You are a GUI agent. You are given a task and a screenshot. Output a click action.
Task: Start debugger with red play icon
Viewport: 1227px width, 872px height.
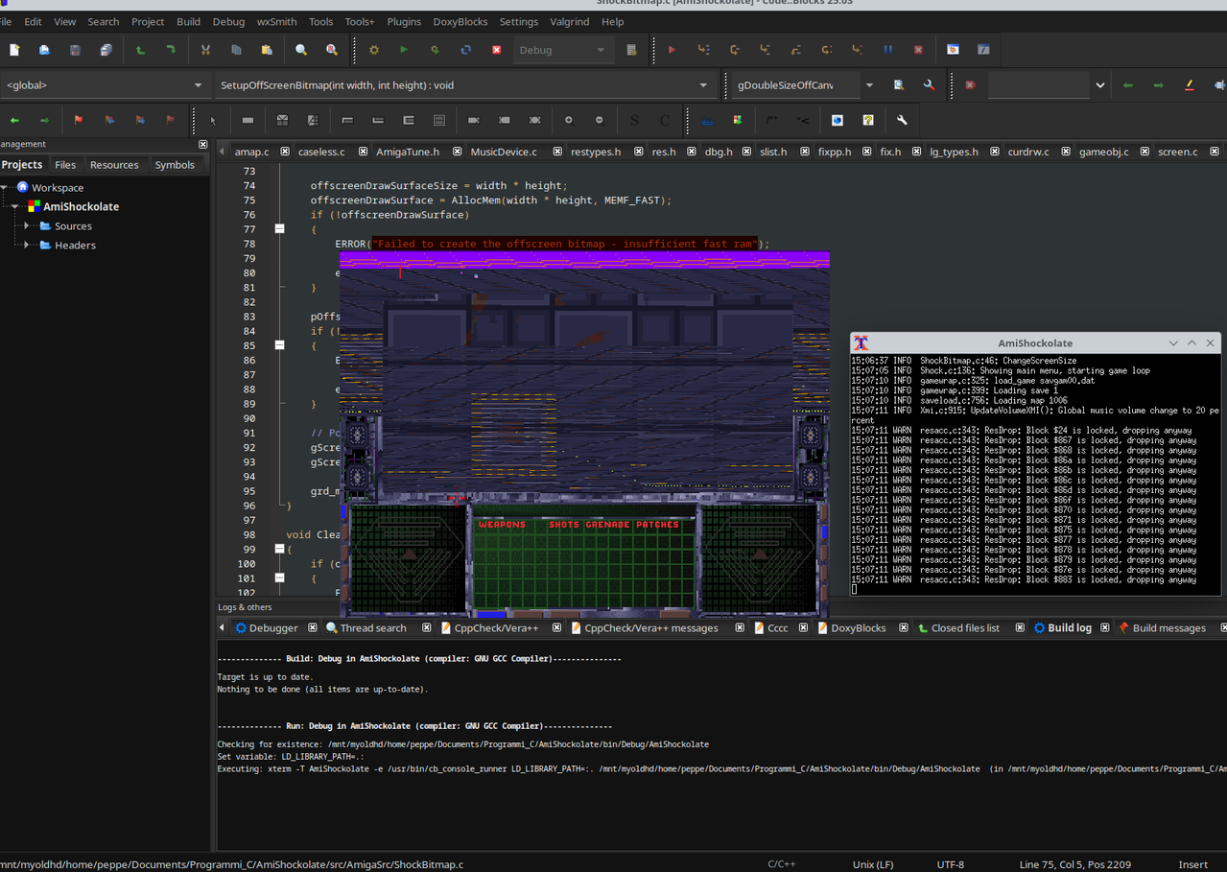[x=672, y=50]
